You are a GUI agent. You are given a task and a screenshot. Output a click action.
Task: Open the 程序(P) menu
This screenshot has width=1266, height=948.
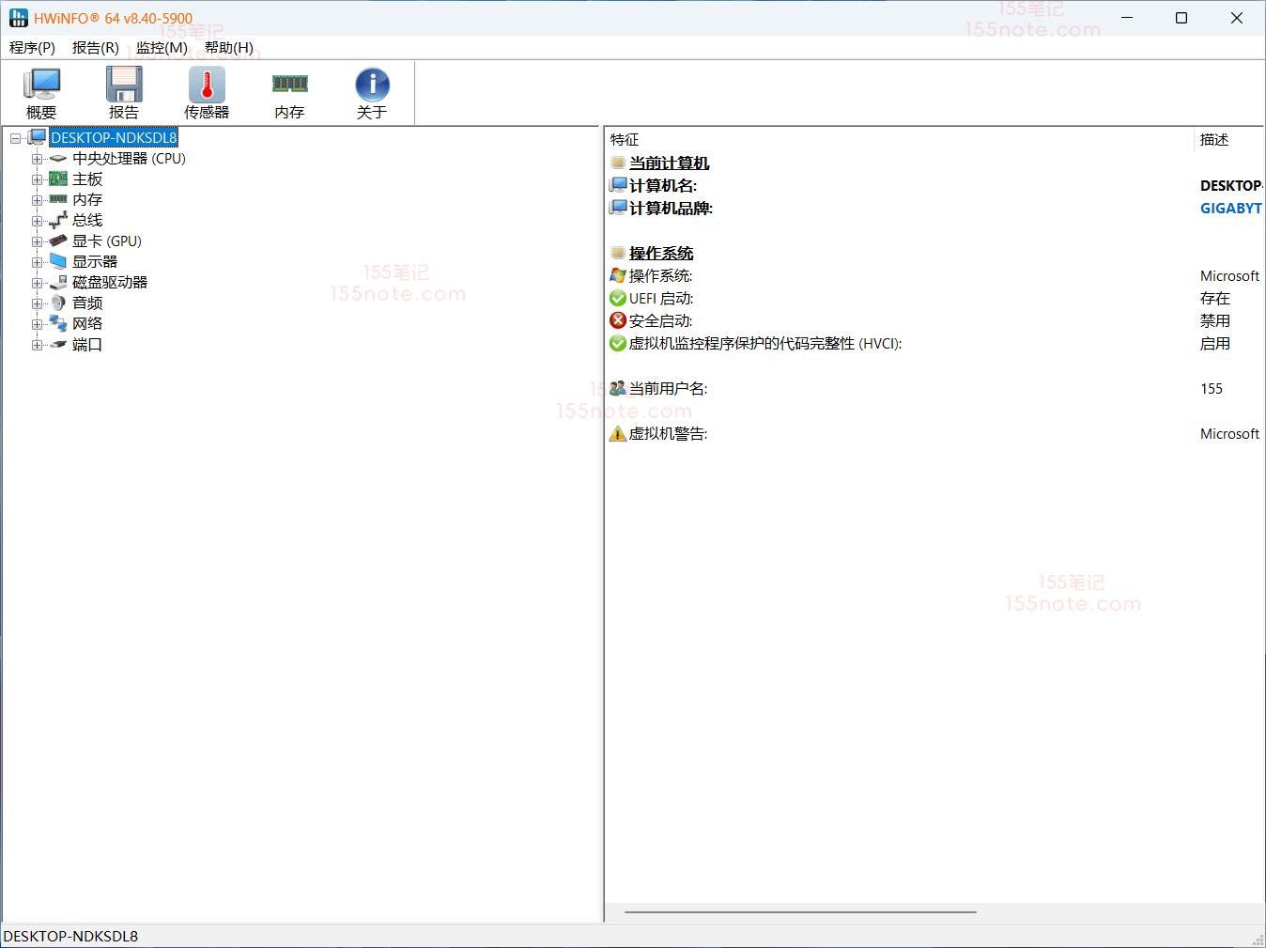pos(32,48)
